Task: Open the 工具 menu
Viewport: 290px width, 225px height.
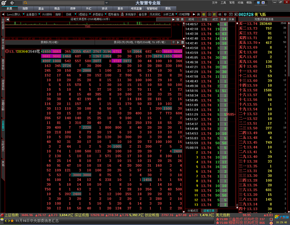Action: 223,2
